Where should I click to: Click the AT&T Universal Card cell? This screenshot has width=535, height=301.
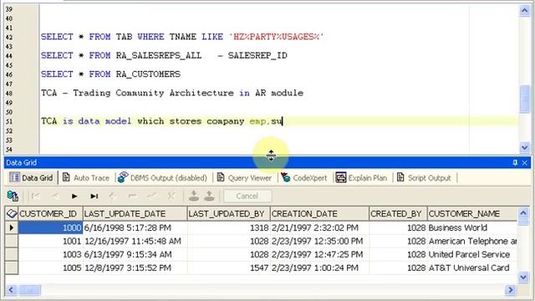(472, 268)
